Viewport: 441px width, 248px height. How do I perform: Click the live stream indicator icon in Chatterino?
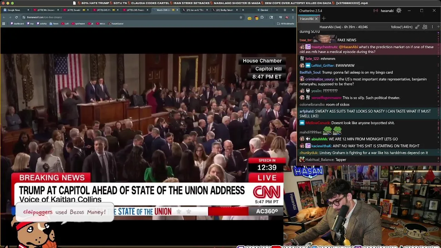(376, 11)
